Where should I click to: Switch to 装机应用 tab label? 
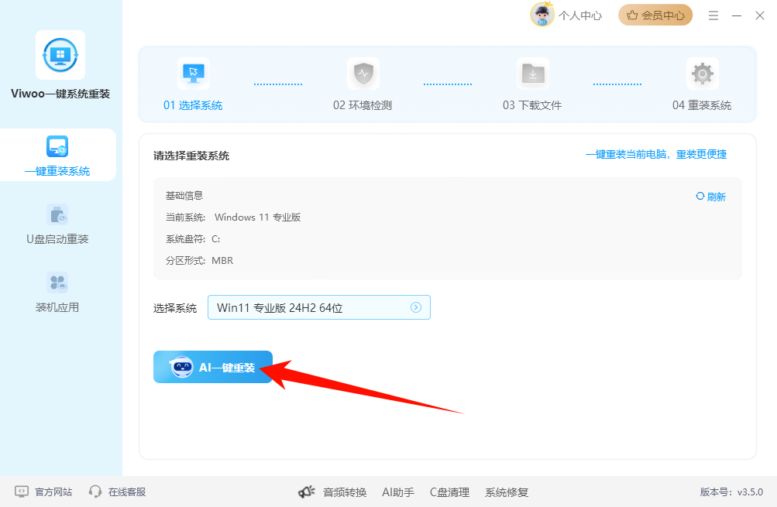pyautogui.click(x=57, y=307)
